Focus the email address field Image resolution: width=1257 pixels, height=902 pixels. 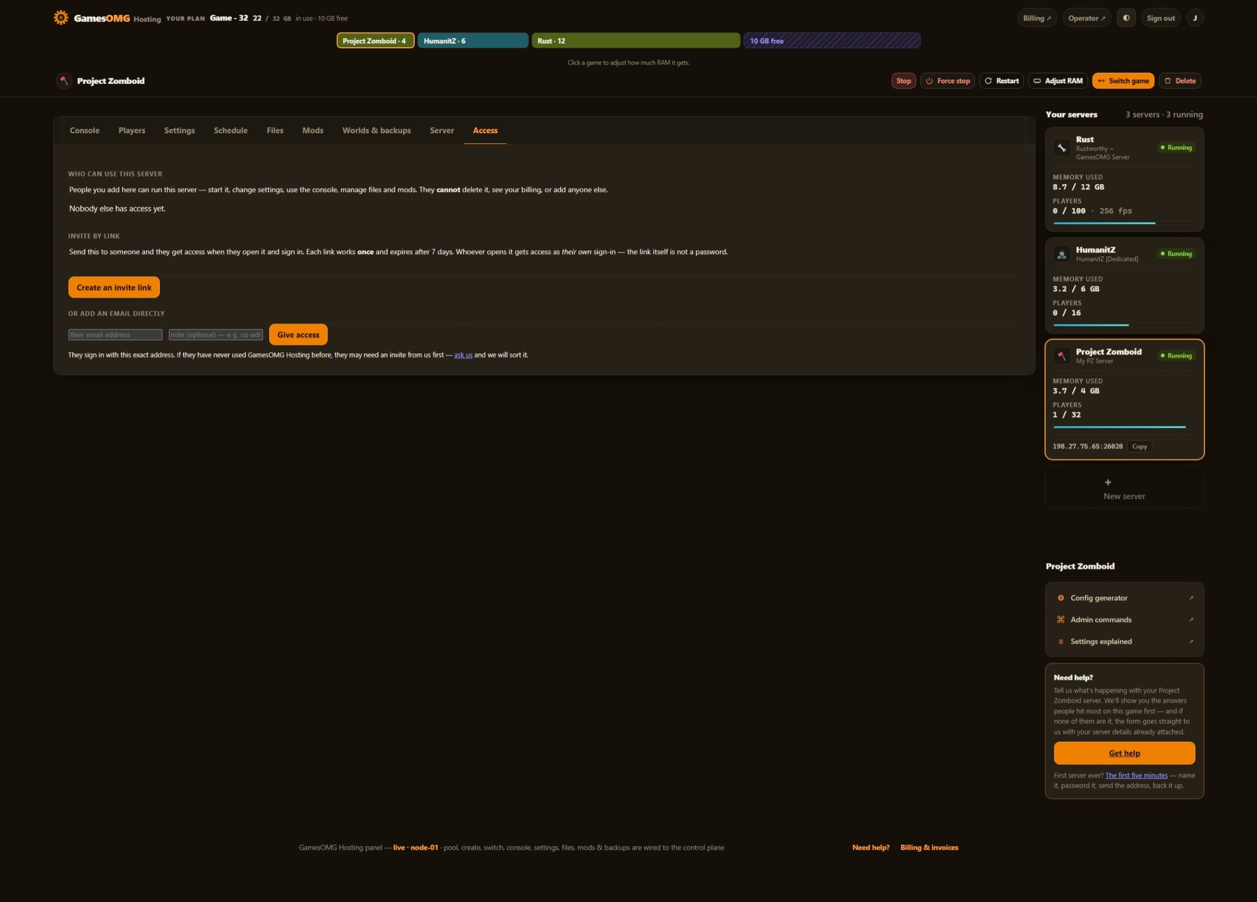coord(115,335)
